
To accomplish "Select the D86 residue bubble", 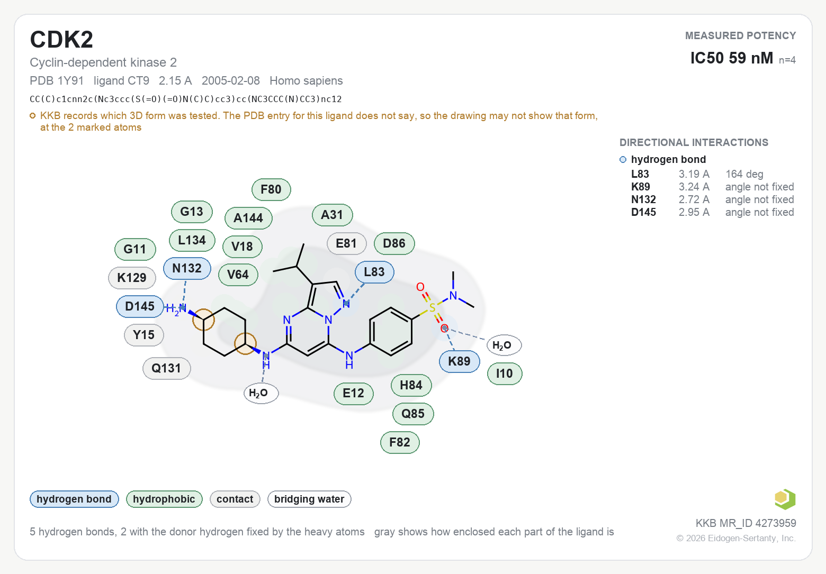I will (x=394, y=243).
